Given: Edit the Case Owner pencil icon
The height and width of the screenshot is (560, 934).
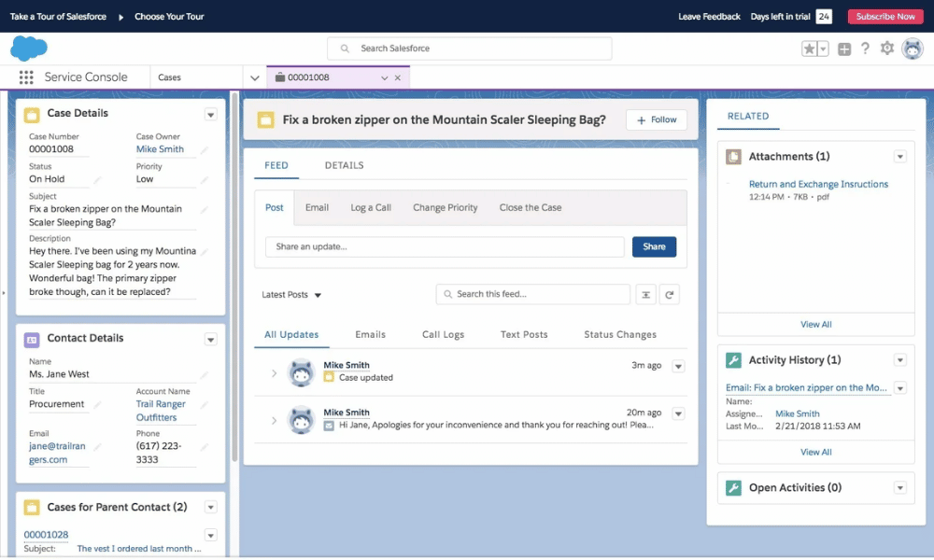Looking at the screenshot, I should coord(205,150).
